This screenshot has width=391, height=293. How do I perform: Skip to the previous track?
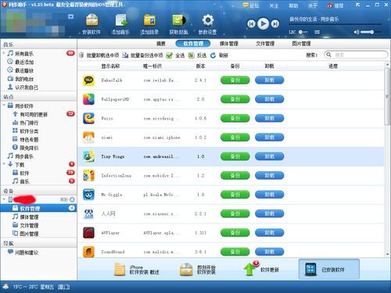point(251,24)
